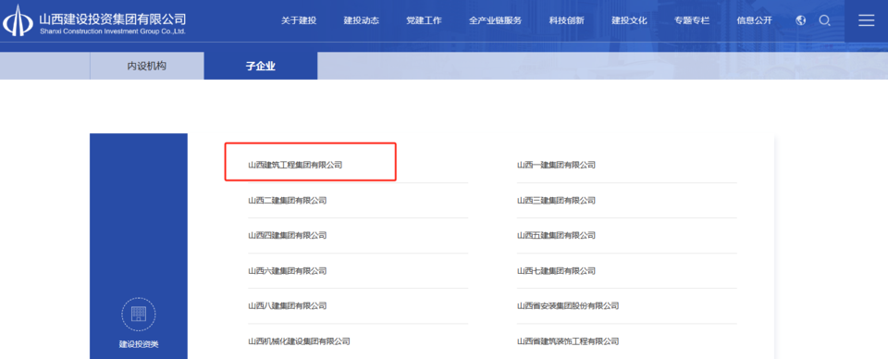This screenshot has width=888, height=359.
Task: Open 山西七建集团有限公司 link
Action: pyautogui.click(x=556, y=271)
